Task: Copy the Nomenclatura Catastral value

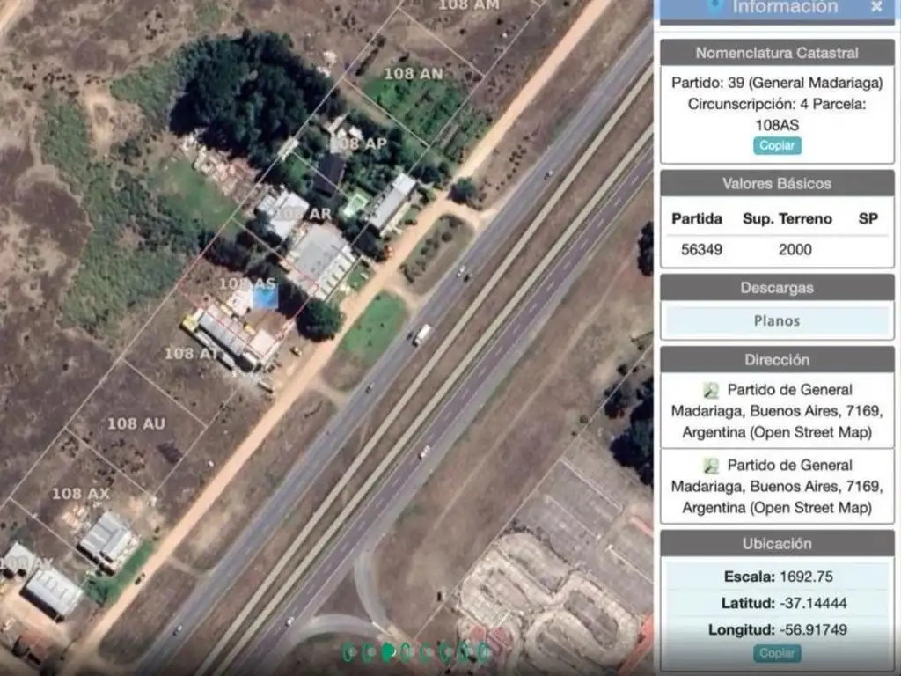Action: tap(777, 146)
